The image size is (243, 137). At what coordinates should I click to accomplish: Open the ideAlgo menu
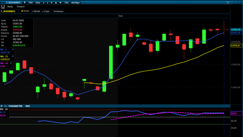click(x=76, y=3)
